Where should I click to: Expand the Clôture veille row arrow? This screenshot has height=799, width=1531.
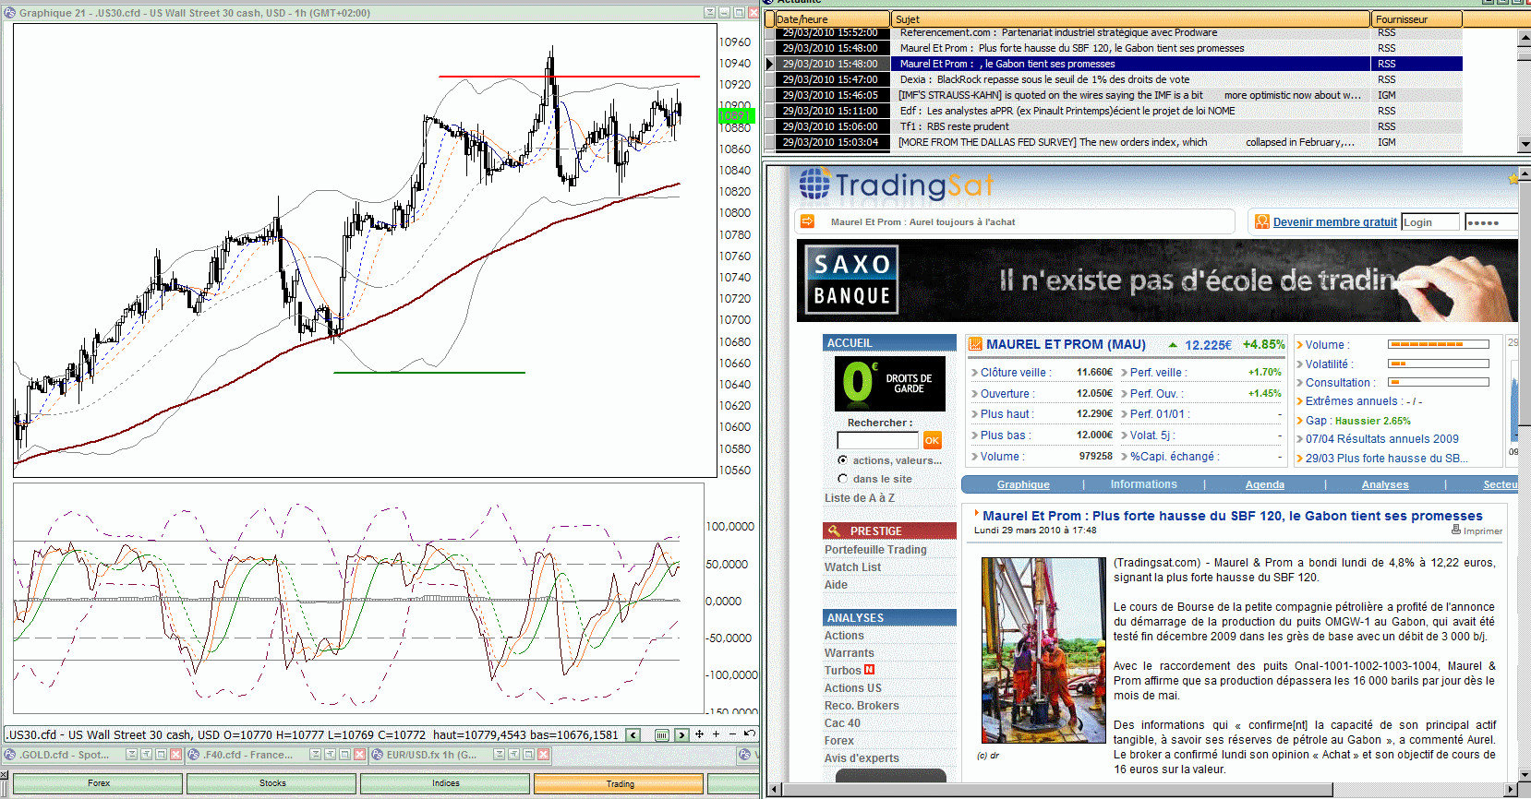[x=974, y=373]
